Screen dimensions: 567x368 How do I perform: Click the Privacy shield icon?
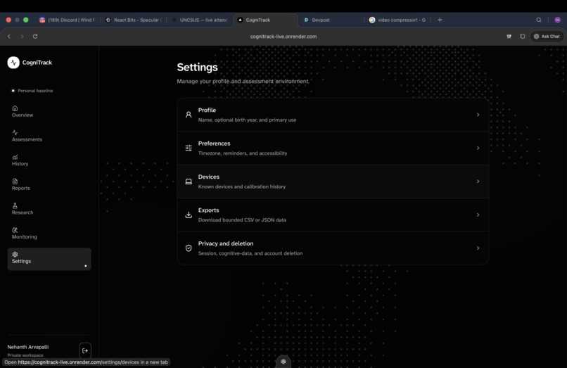click(x=189, y=248)
